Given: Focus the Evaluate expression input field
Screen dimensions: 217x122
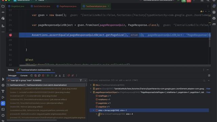Looking at the screenshot, I should tap(145, 80).
